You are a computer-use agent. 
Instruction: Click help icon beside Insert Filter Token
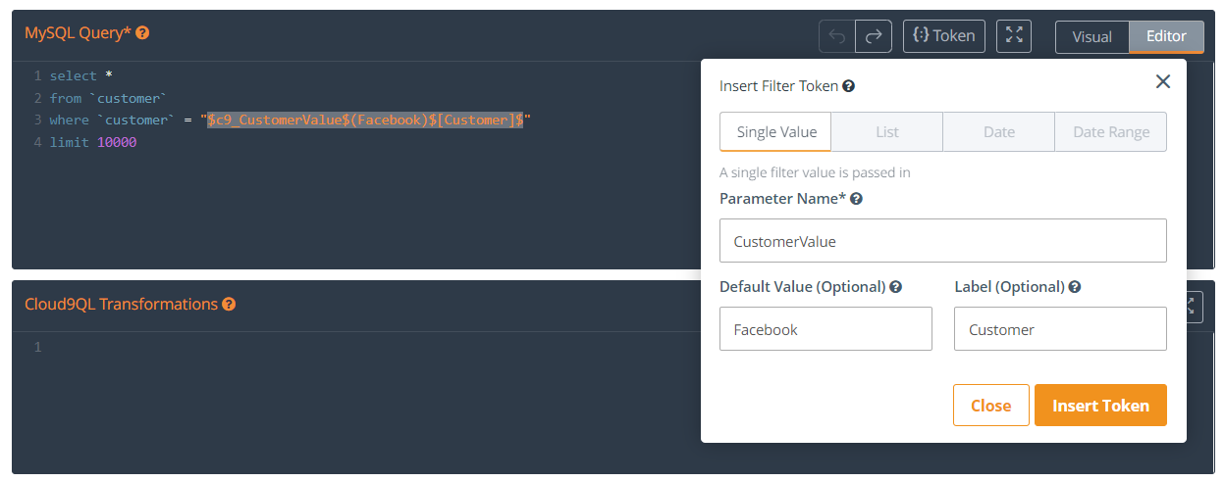[x=849, y=86]
